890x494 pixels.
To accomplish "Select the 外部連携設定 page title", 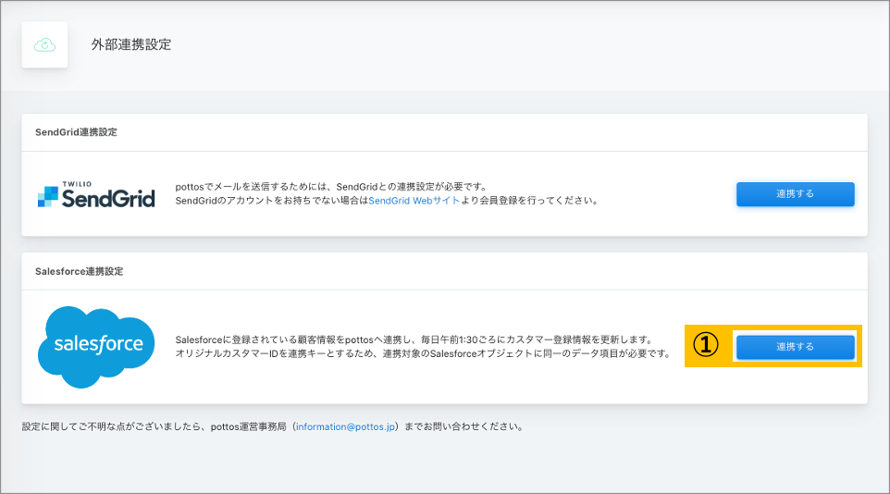I will tap(131, 44).
